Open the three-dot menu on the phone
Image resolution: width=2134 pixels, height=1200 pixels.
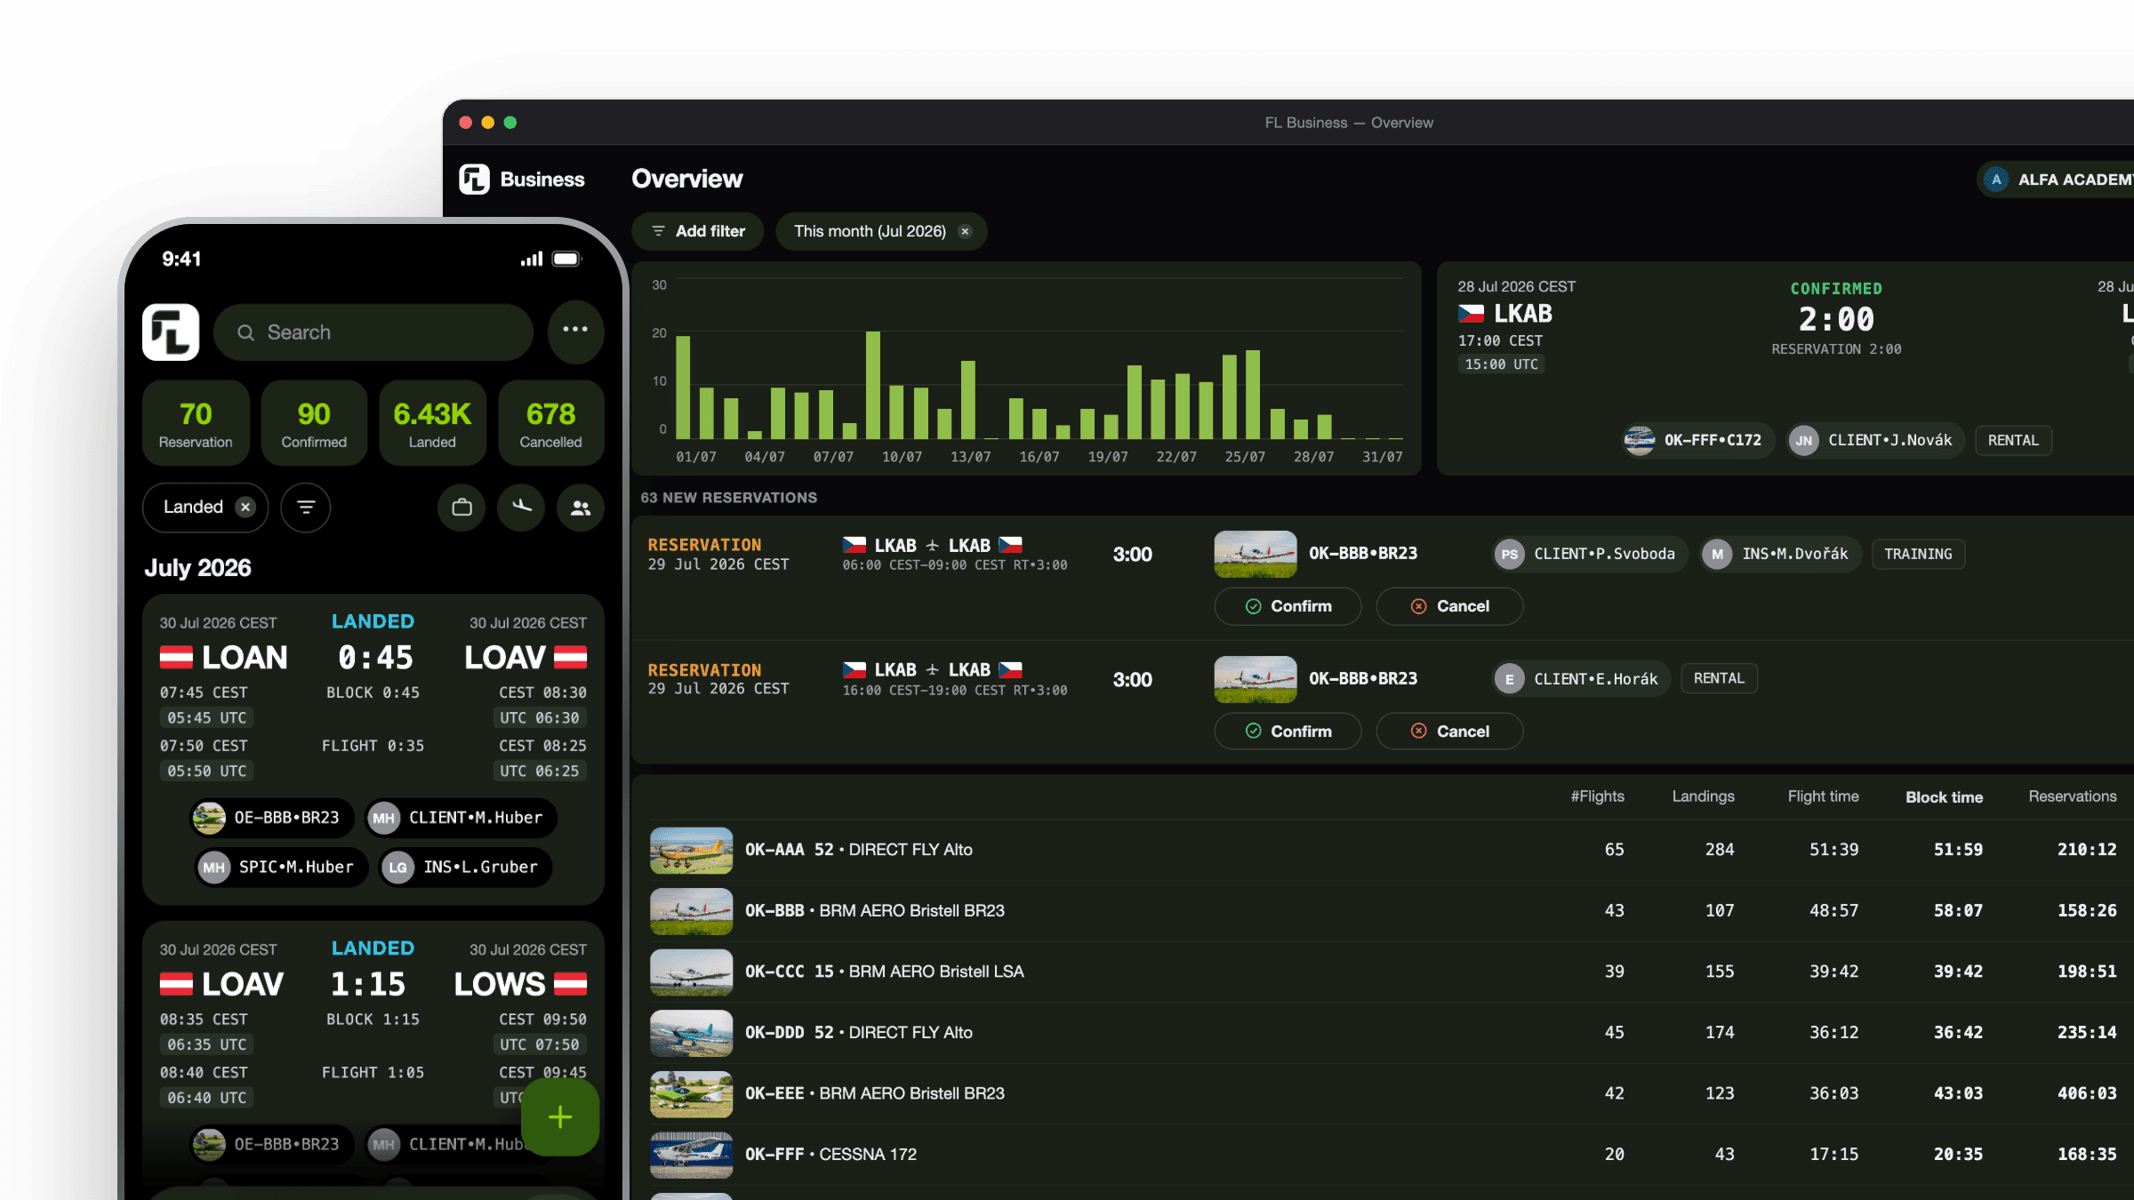575,331
